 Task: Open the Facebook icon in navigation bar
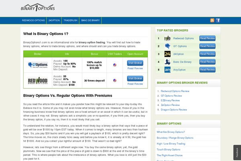218,21
